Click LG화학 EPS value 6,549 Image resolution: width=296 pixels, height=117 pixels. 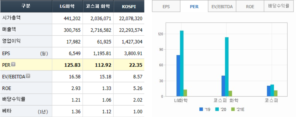click(x=74, y=54)
